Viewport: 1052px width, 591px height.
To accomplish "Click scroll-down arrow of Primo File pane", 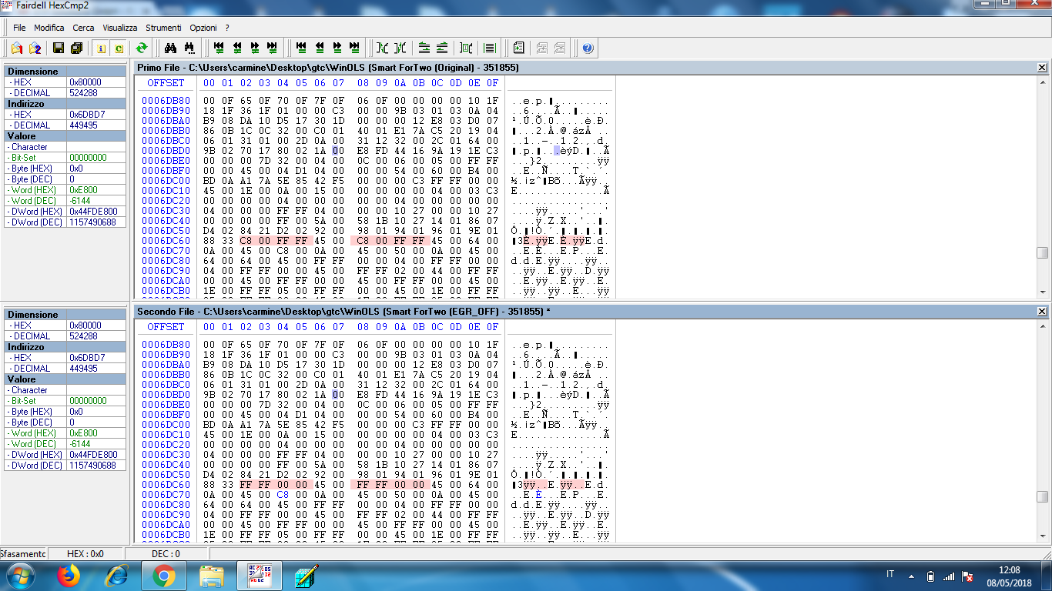I will point(1042,292).
